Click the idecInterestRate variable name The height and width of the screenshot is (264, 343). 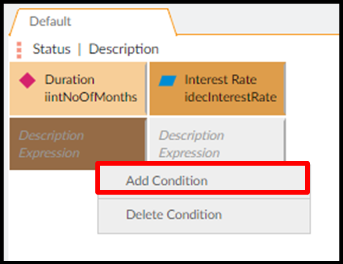coord(231,97)
